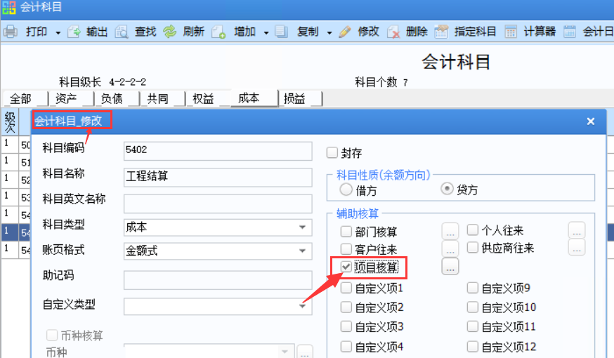
Task: Switch to the 损益 tab
Action: coord(294,99)
